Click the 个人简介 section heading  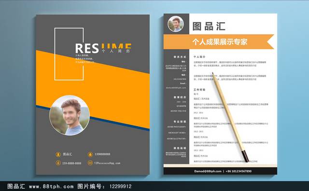click(199, 57)
